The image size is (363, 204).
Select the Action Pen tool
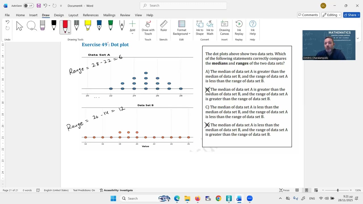pyautogui.click(x=122, y=26)
